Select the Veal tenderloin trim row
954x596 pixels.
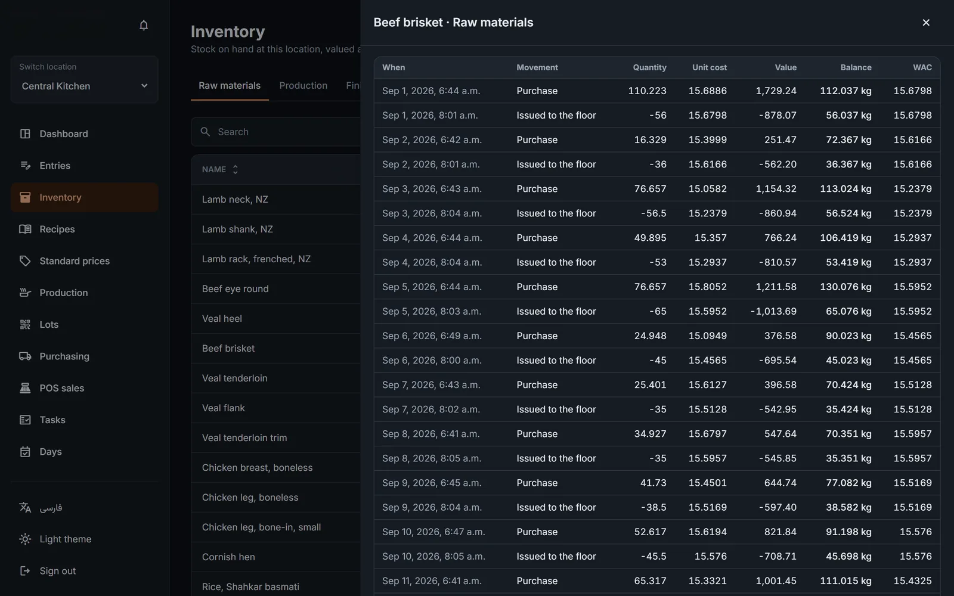[x=276, y=437]
